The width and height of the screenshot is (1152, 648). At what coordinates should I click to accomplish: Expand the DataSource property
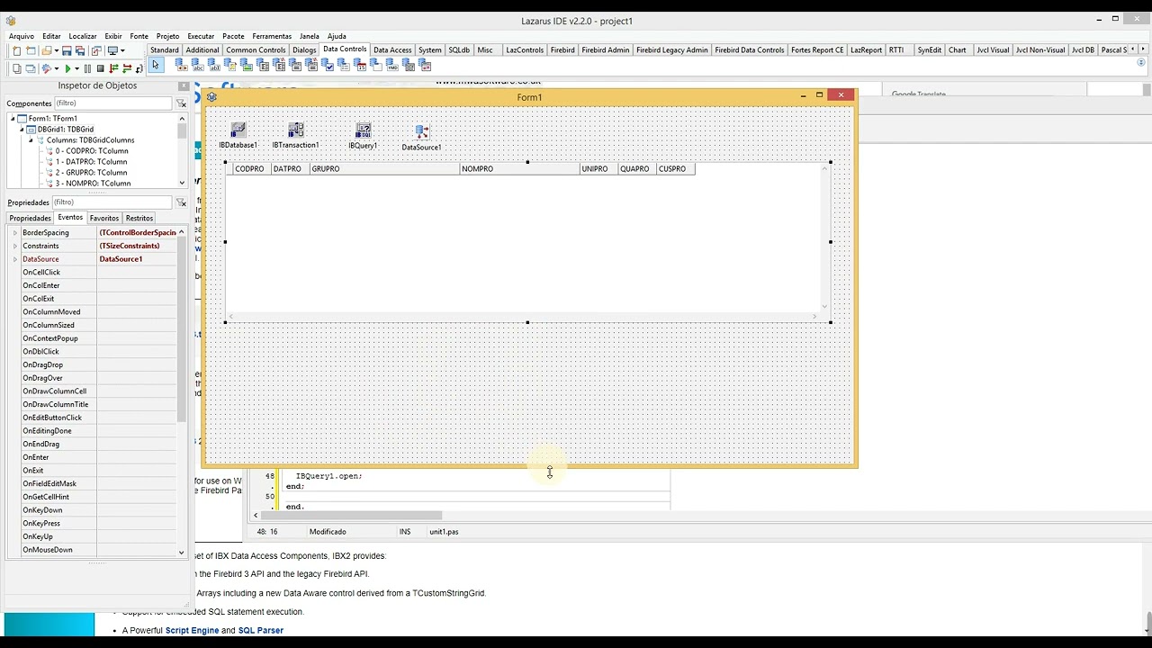pyautogui.click(x=14, y=259)
